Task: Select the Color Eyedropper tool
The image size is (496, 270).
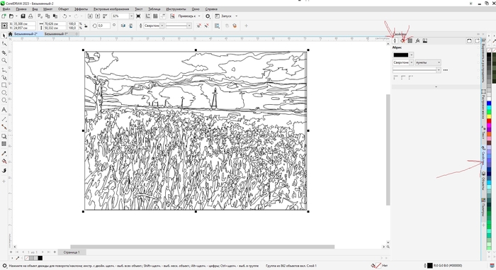Action: coord(4,154)
